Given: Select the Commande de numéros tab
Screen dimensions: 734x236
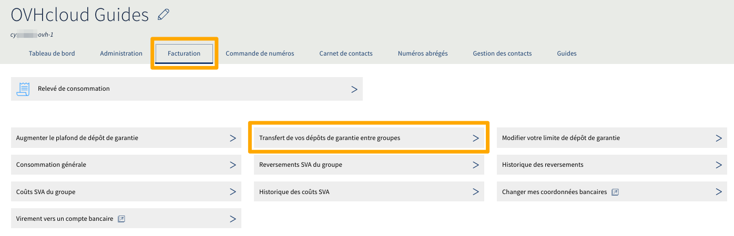Looking at the screenshot, I should pyautogui.click(x=260, y=53).
